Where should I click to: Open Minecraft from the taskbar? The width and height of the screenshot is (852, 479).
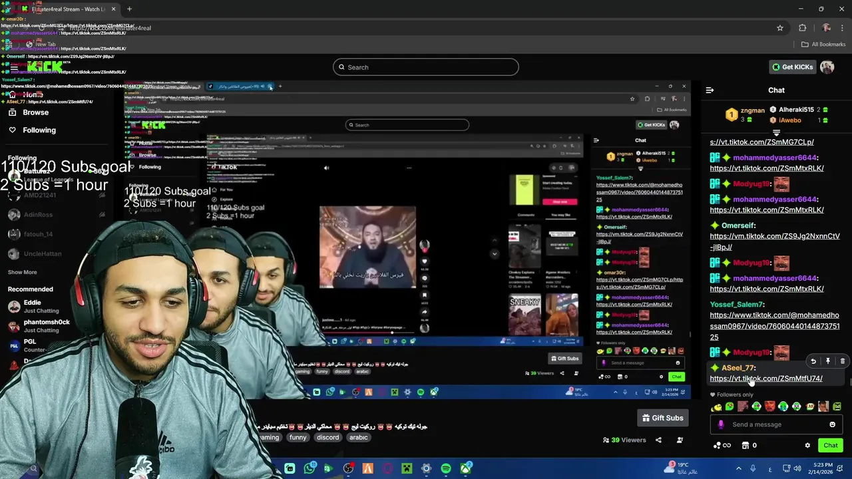(406, 468)
